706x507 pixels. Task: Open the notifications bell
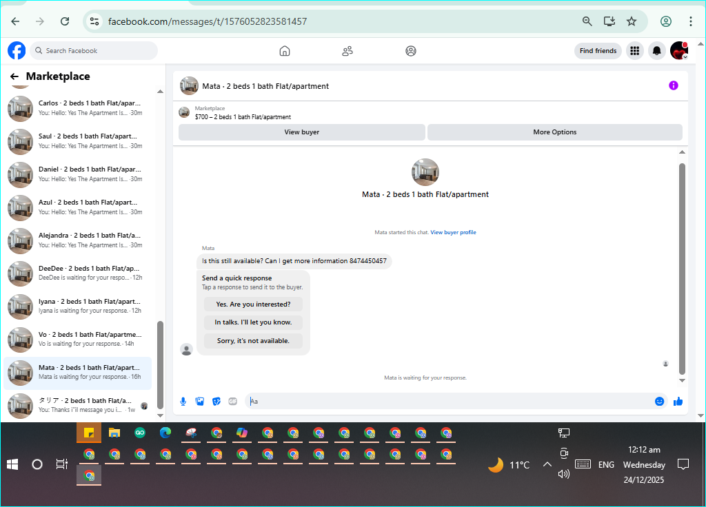click(657, 51)
